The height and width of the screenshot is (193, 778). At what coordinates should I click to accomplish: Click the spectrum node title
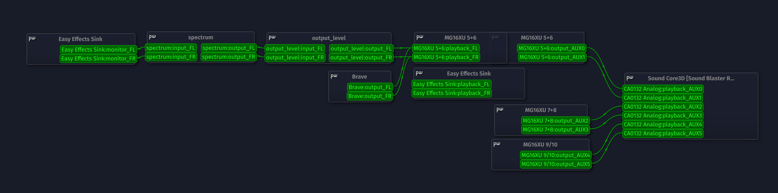[x=200, y=37]
